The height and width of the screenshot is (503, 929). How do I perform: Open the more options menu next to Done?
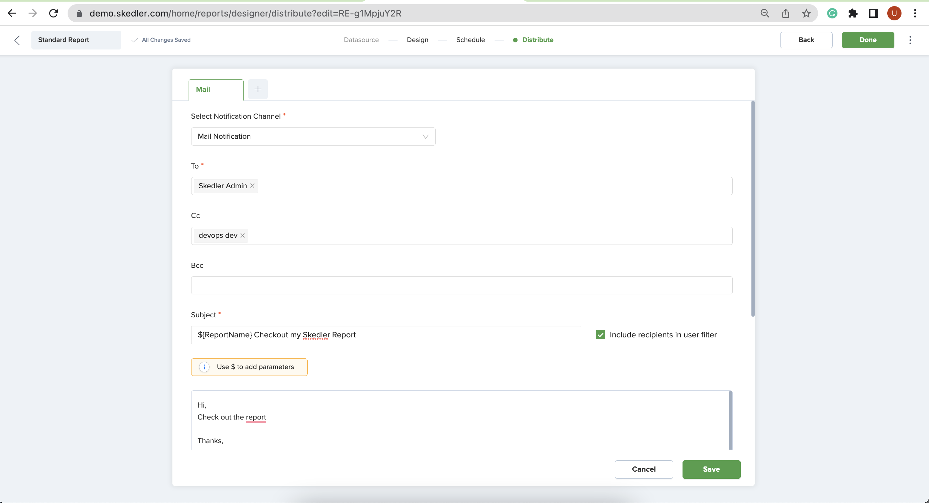coord(910,40)
